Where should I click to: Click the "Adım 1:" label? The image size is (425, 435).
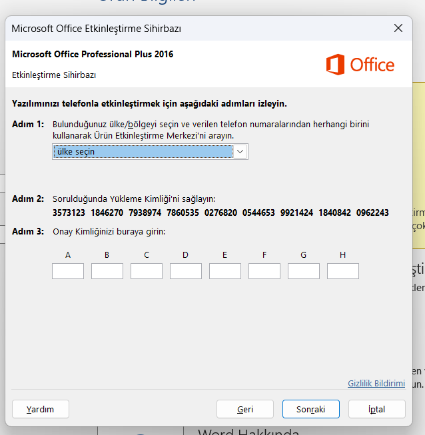tap(28, 124)
